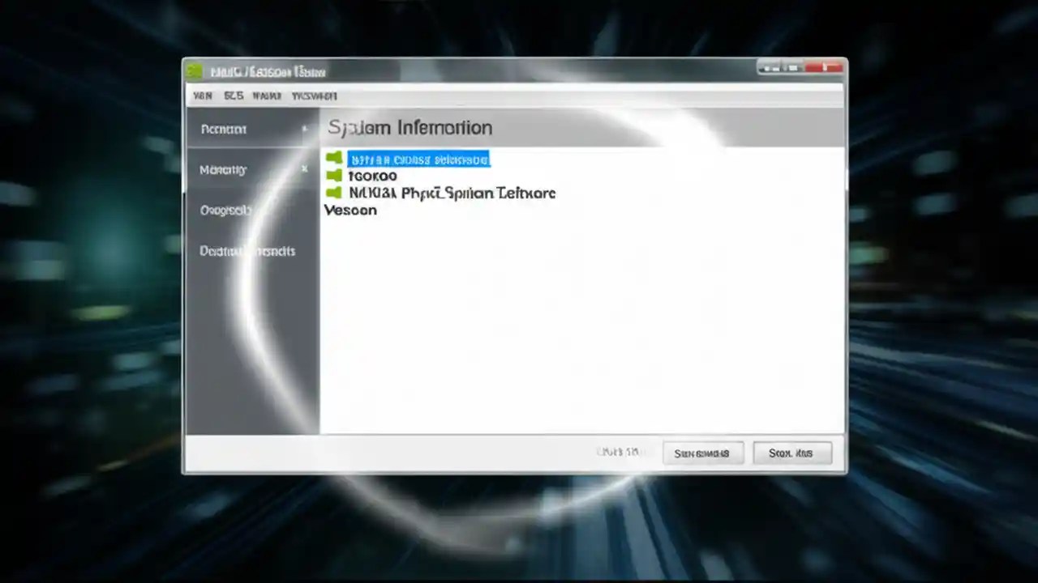The height and width of the screenshot is (583, 1038).
Task: Toggle the Version entry in the information list
Action: pos(350,210)
